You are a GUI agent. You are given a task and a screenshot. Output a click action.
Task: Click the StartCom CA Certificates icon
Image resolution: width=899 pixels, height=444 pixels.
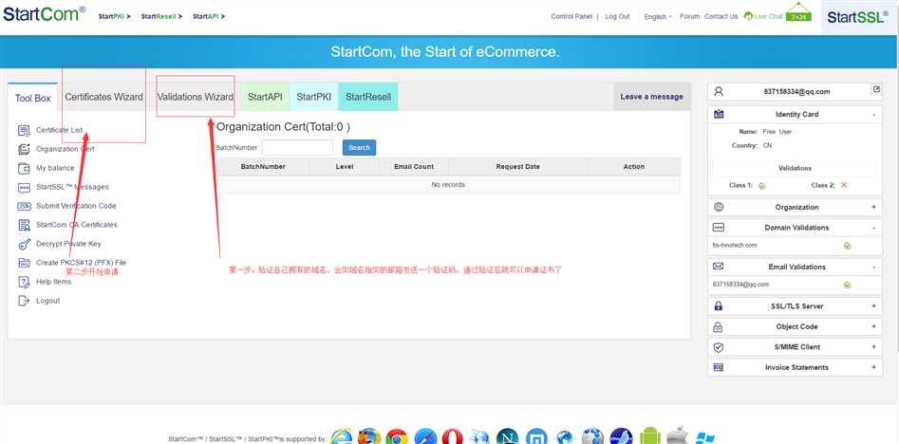[24, 225]
